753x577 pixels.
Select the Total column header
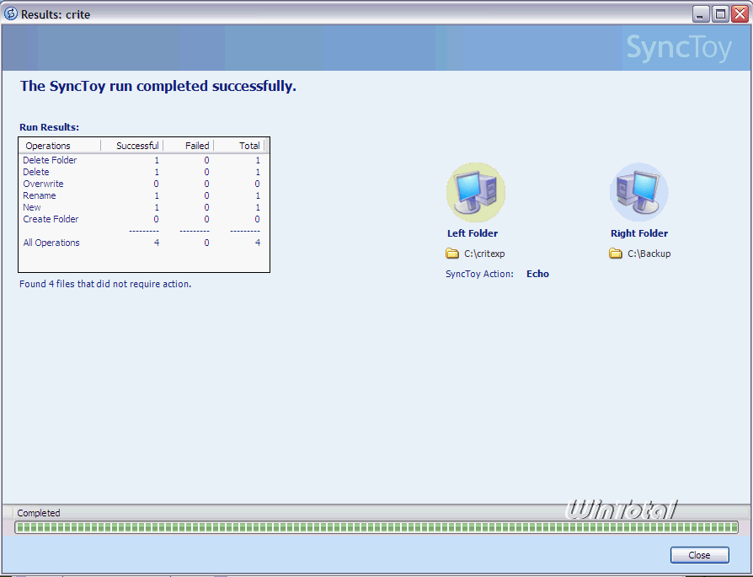[239, 146]
